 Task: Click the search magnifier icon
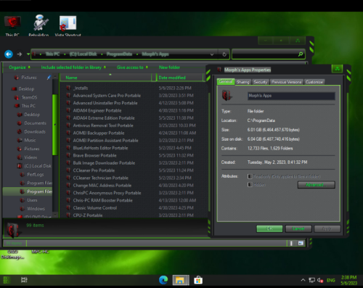pyautogui.click(x=301, y=54)
